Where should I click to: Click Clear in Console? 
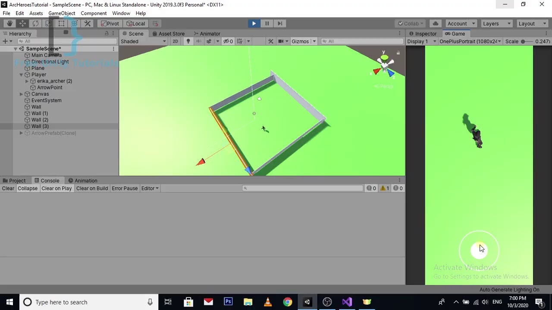(8, 188)
